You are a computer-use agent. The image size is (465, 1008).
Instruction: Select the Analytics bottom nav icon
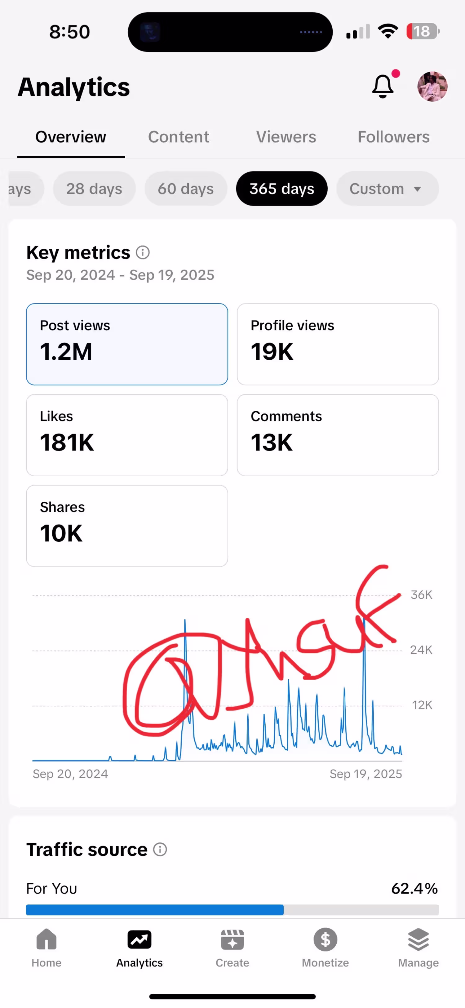click(x=139, y=939)
